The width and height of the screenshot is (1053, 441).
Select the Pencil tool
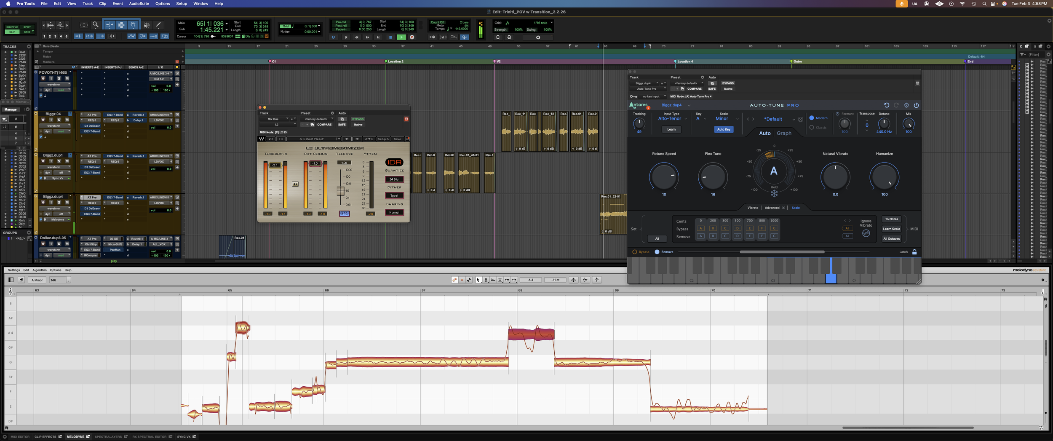coord(158,25)
